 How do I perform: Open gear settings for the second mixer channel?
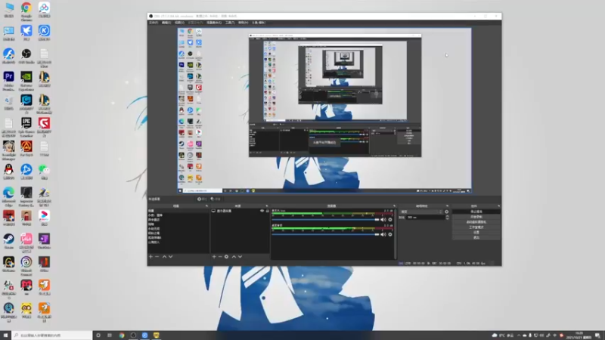(390, 234)
